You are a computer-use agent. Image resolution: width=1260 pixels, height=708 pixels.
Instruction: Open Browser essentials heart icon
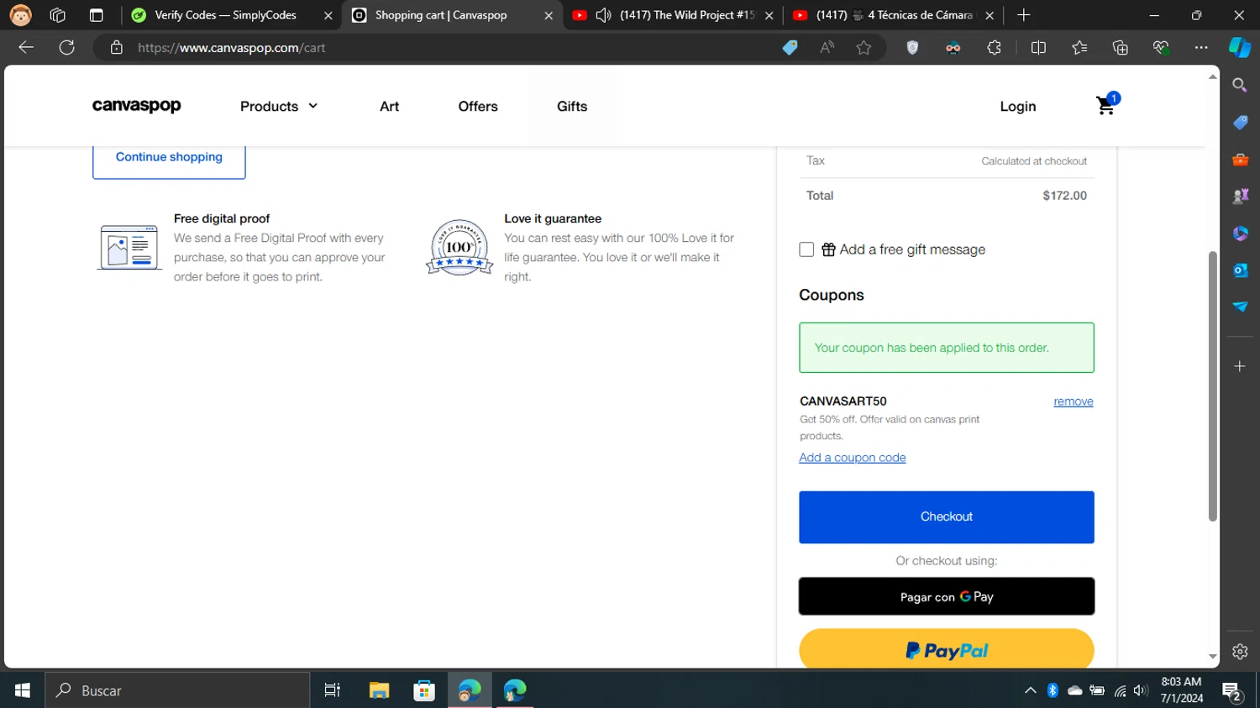pyautogui.click(x=1161, y=48)
